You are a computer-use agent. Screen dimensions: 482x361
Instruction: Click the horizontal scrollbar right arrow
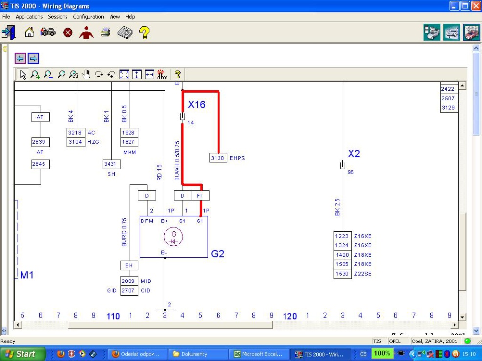point(455,325)
